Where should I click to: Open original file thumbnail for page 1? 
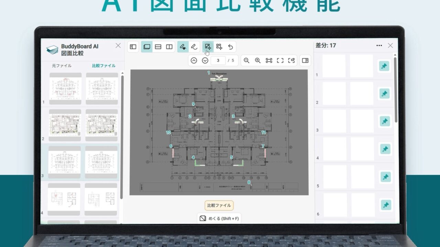[65, 89]
